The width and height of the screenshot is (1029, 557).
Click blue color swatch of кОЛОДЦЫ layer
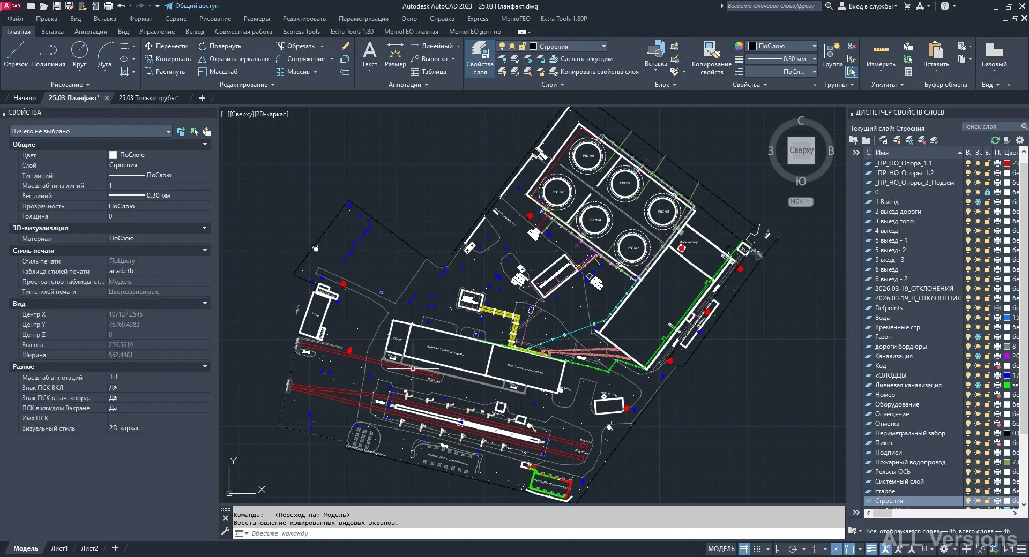[x=1007, y=375]
